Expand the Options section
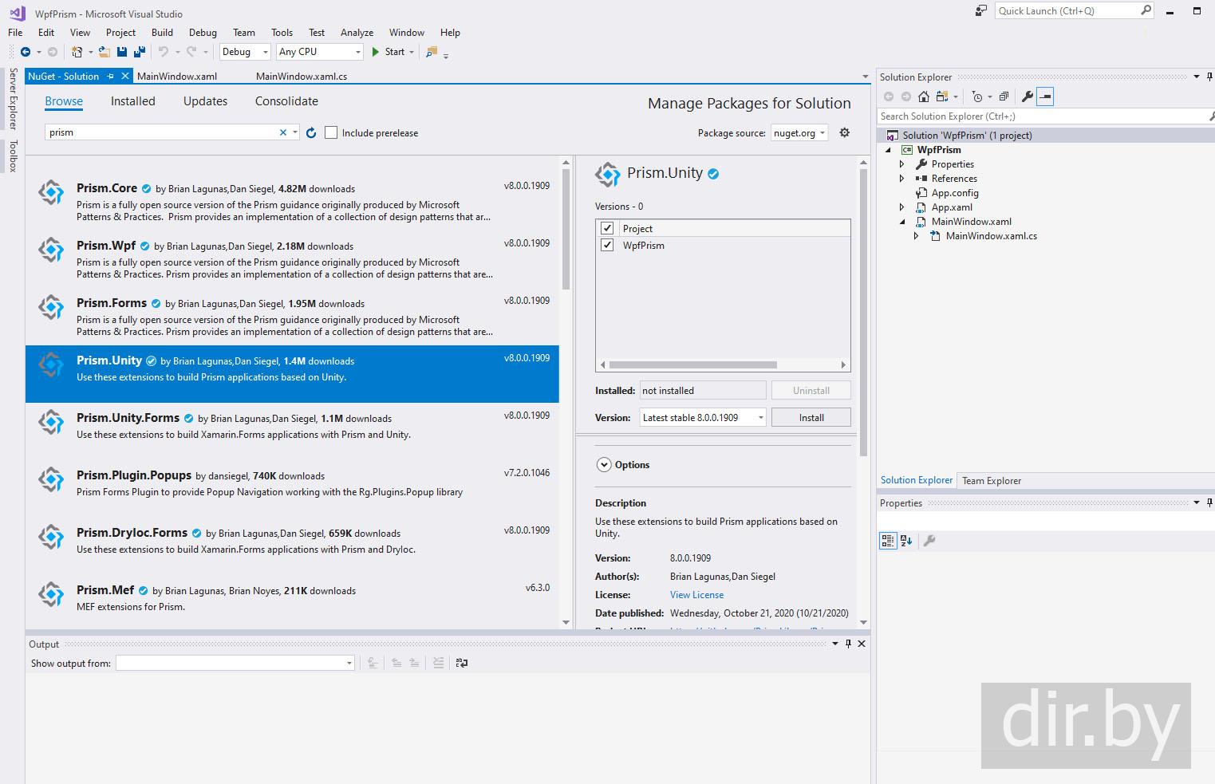 (x=603, y=465)
